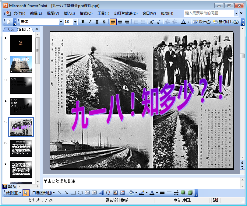
Task: Select the Oval drawing tool
Action: tap(80, 193)
